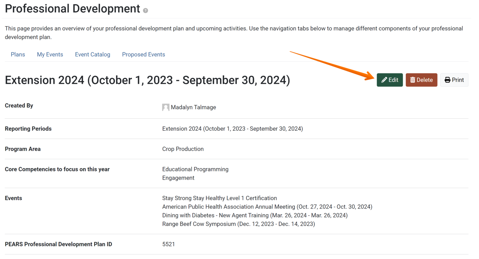The image size is (479, 259).
Task: Click the Extension 2024 plan heading
Action: 147,80
